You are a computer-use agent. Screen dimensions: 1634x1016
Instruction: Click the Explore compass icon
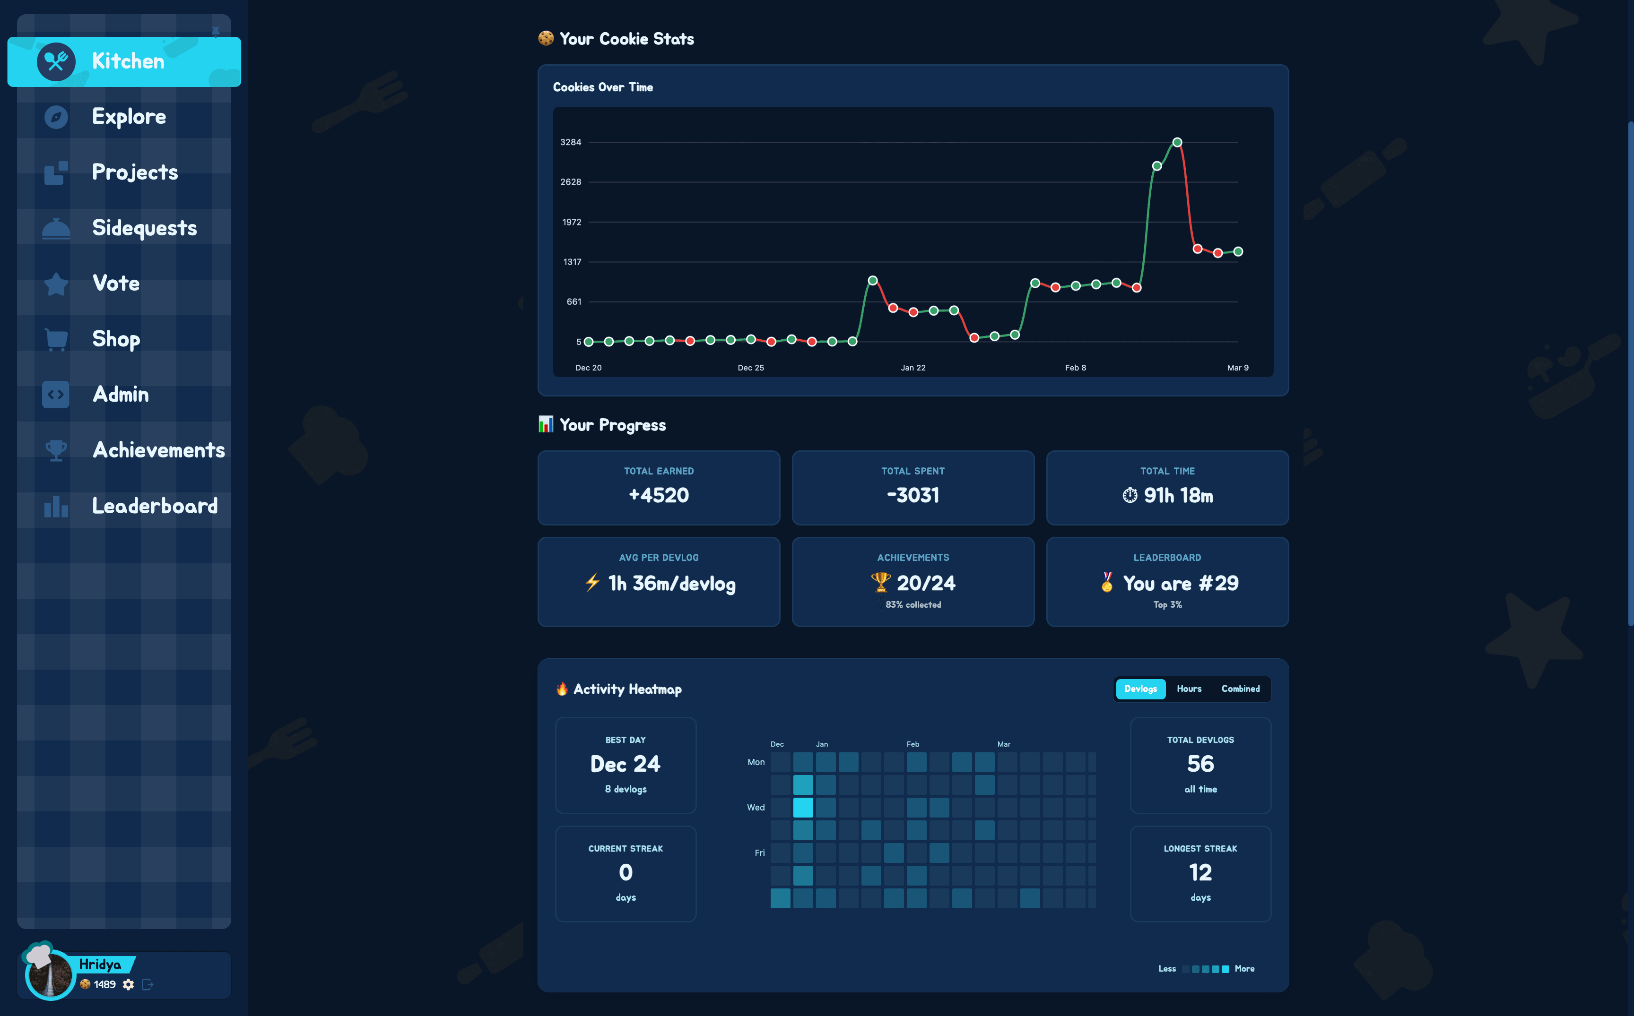click(x=56, y=117)
